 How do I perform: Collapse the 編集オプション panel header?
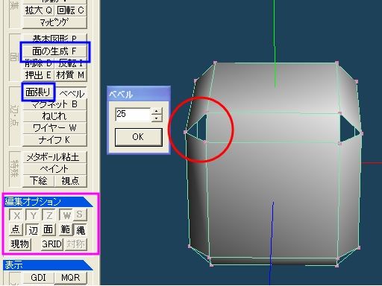48,202
